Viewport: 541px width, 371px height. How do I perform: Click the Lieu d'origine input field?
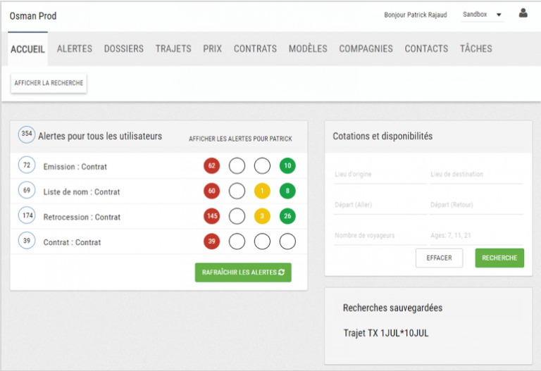click(380, 175)
